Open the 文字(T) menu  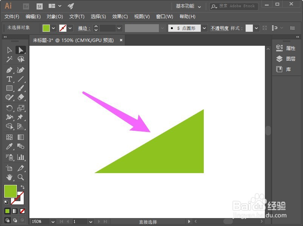pos(77,17)
